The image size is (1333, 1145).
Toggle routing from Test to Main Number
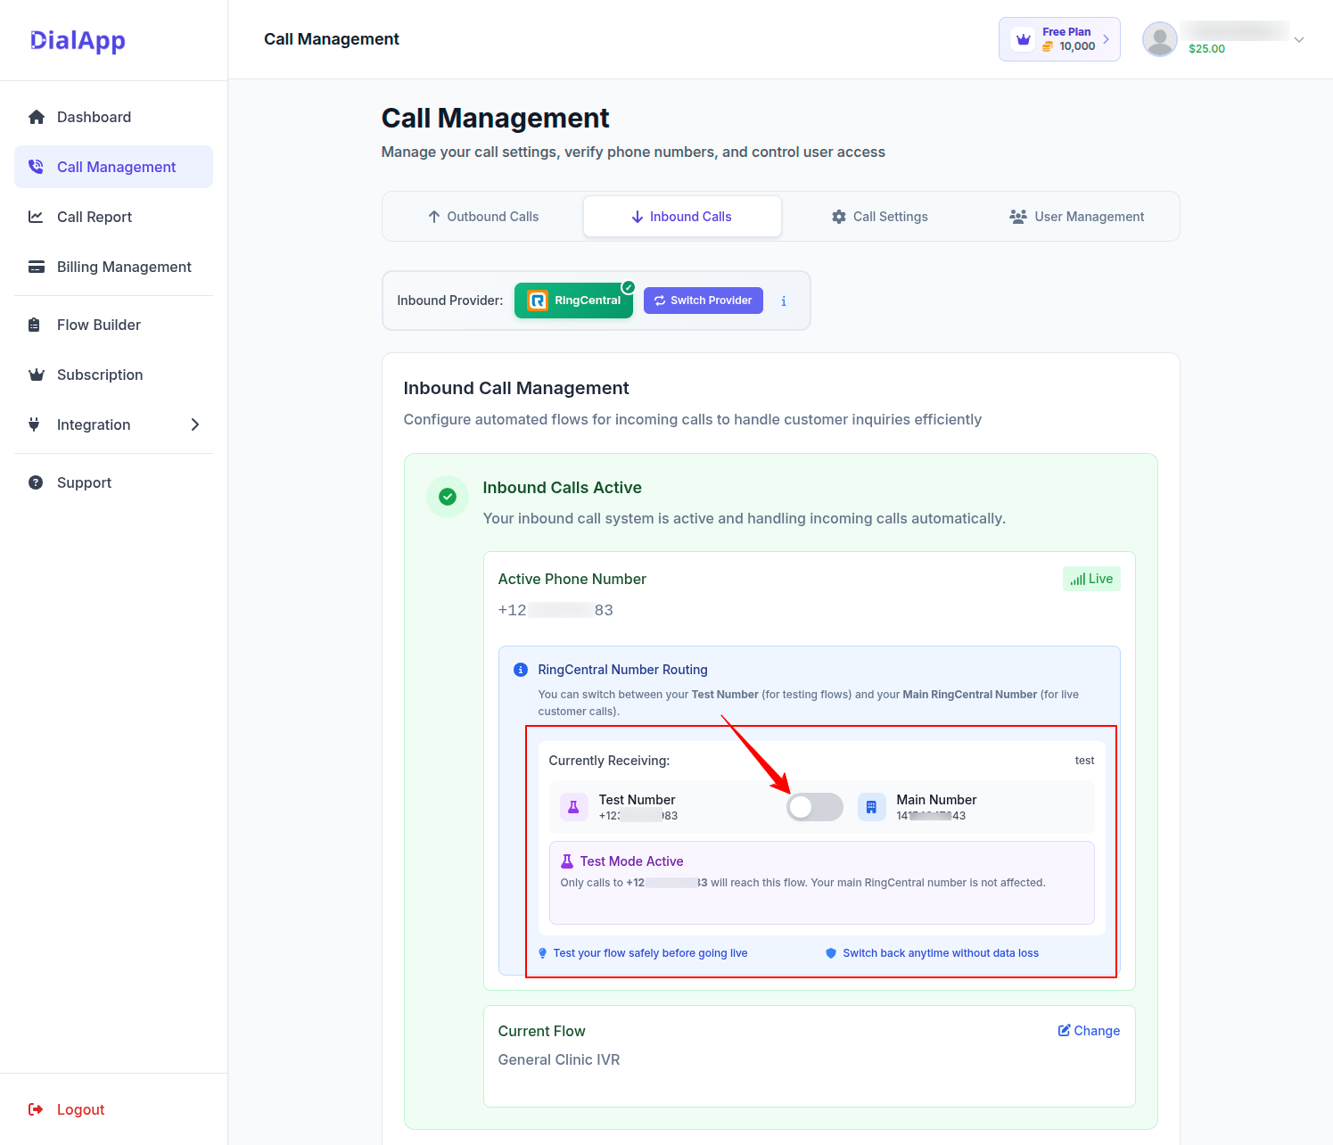coord(814,807)
